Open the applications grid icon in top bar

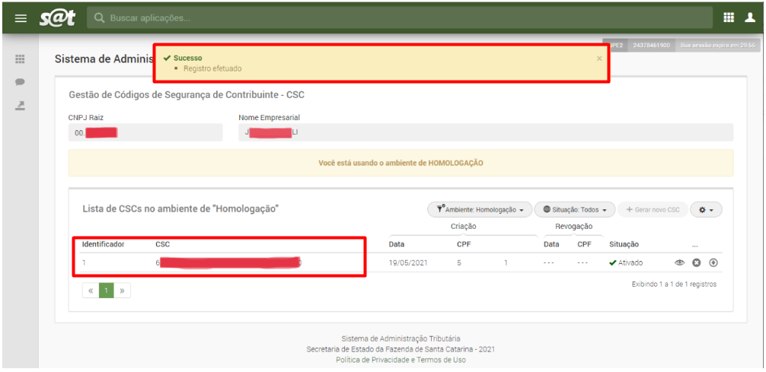tap(729, 17)
